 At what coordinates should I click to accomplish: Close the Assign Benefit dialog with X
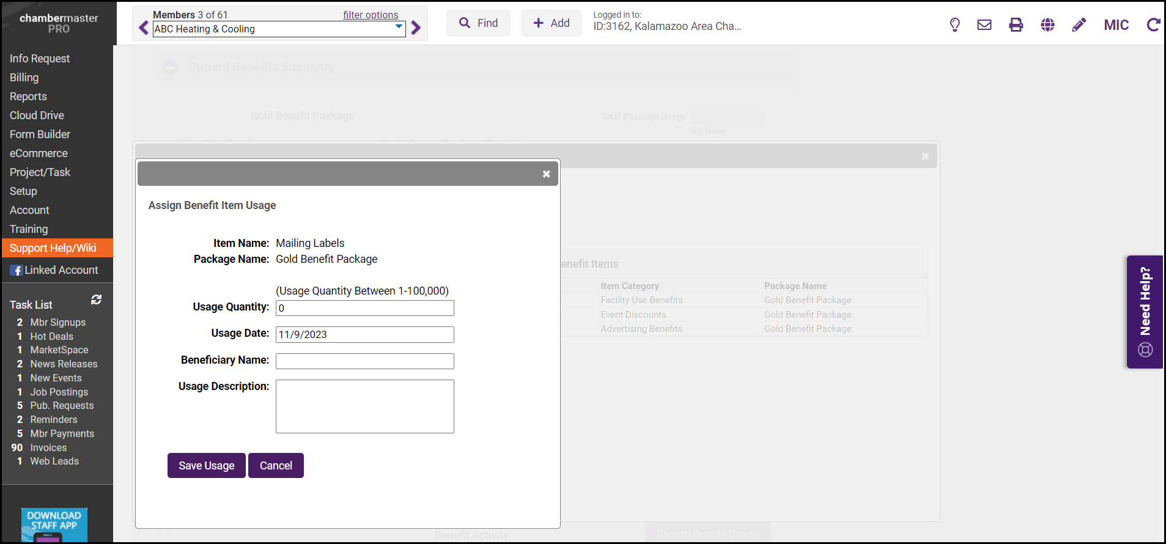(546, 174)
